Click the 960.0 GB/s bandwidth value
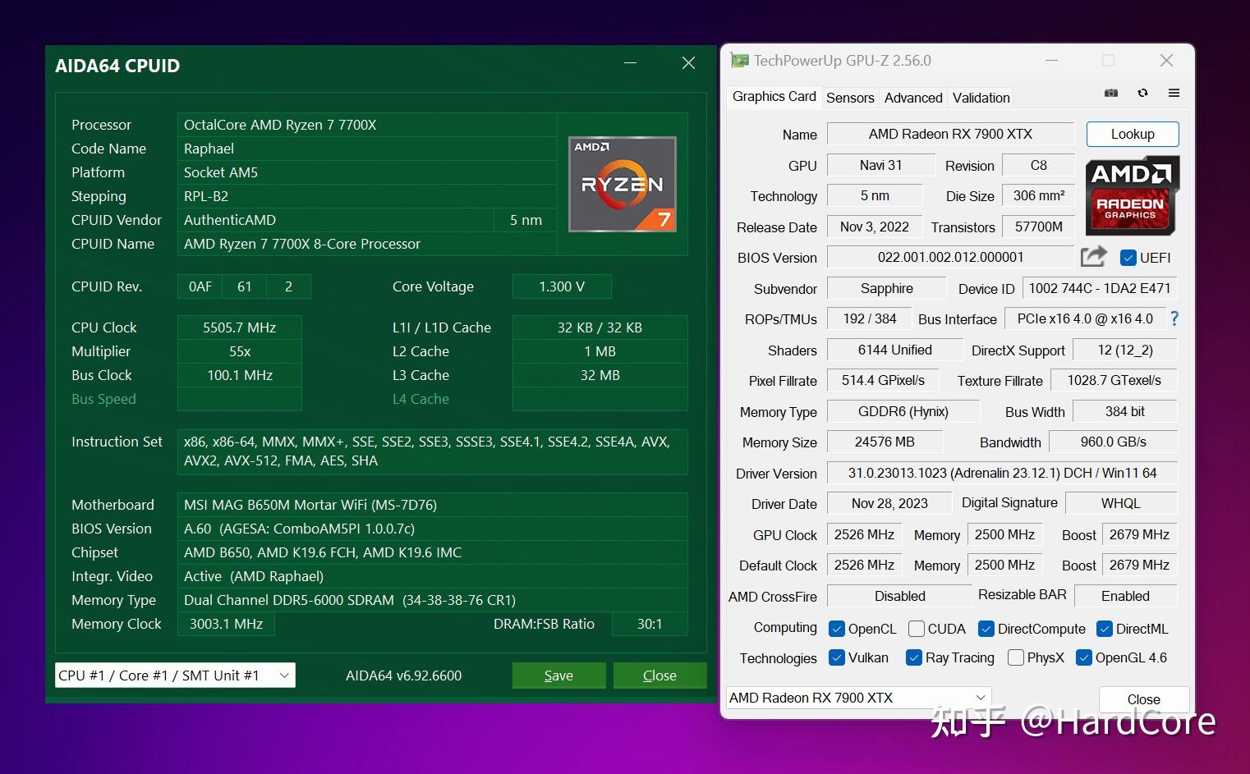This screenshot has width=1250, height=774. 1114,442
